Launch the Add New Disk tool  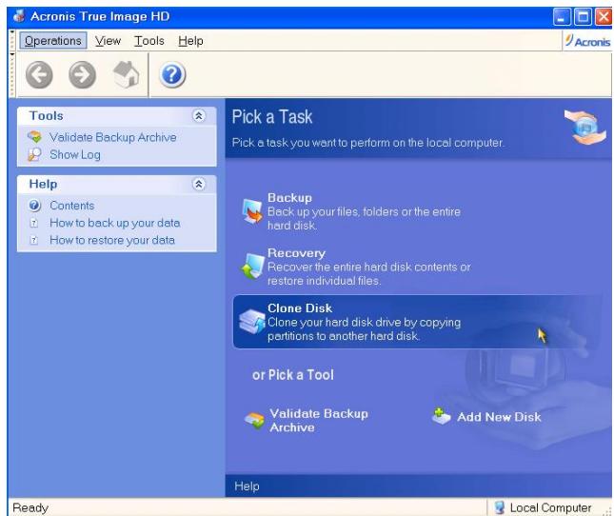click(x=486, y=417)
